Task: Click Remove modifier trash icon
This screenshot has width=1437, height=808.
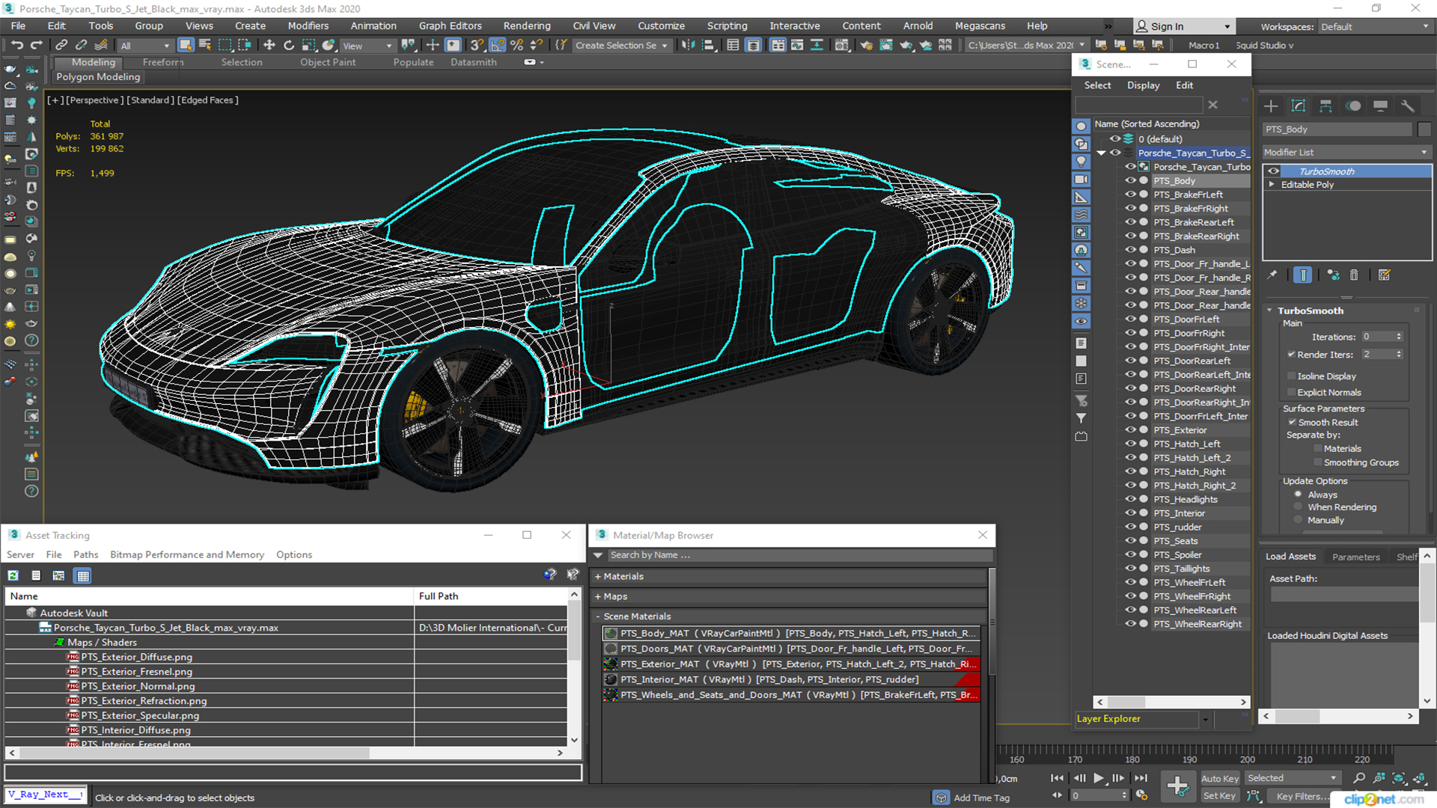Action: [1354, 275]
